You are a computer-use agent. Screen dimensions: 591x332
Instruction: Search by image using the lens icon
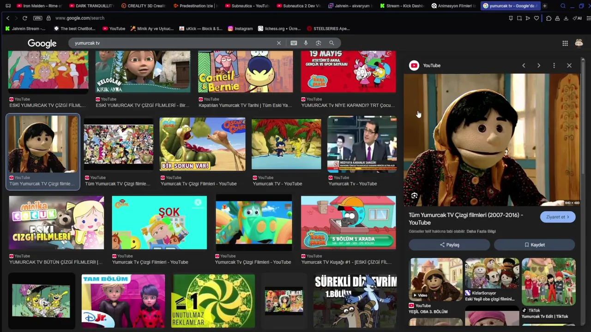(319, 43)
